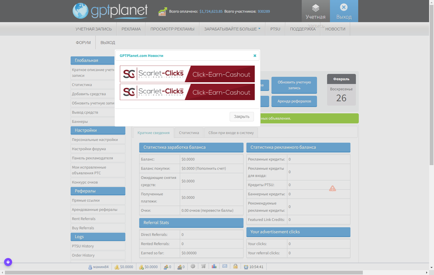This screenshot has height=275, width=434.
Task: Click the Выход header exit icon
Action: (x=344, y=7)
